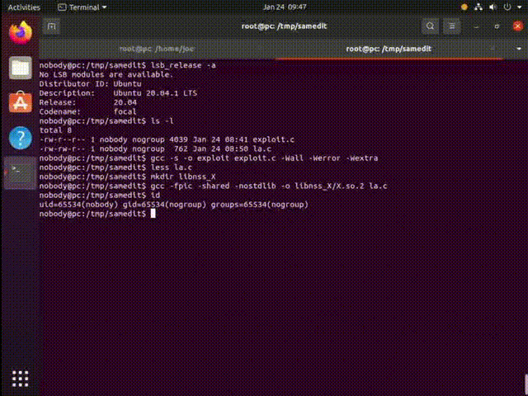Expand the system menu arrow in top bar

519,7
